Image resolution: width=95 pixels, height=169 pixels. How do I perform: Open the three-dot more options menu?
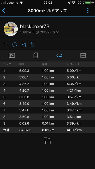tap(88, 11)
